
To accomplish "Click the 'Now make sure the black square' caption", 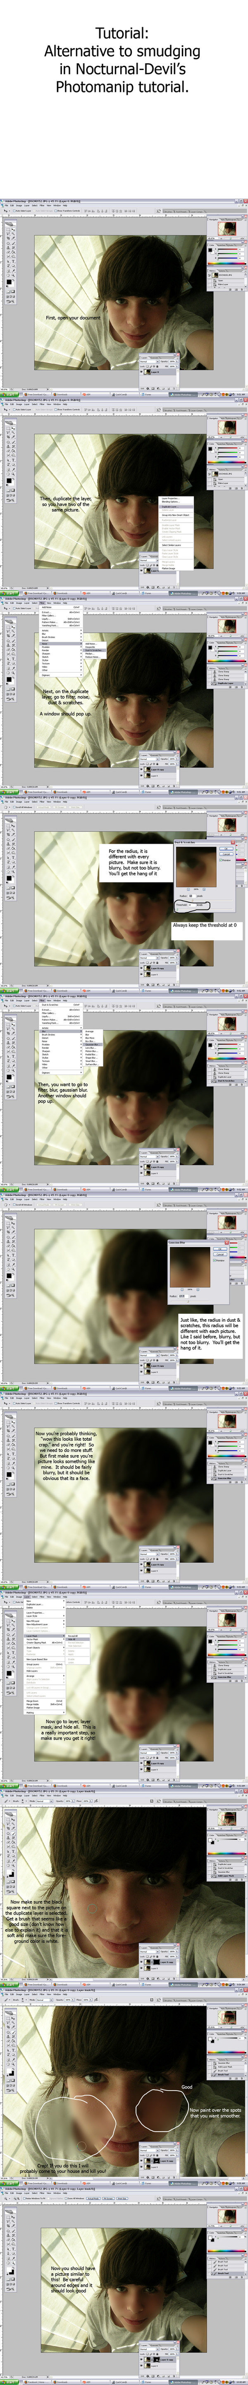I will click(x=36, y=1921).
